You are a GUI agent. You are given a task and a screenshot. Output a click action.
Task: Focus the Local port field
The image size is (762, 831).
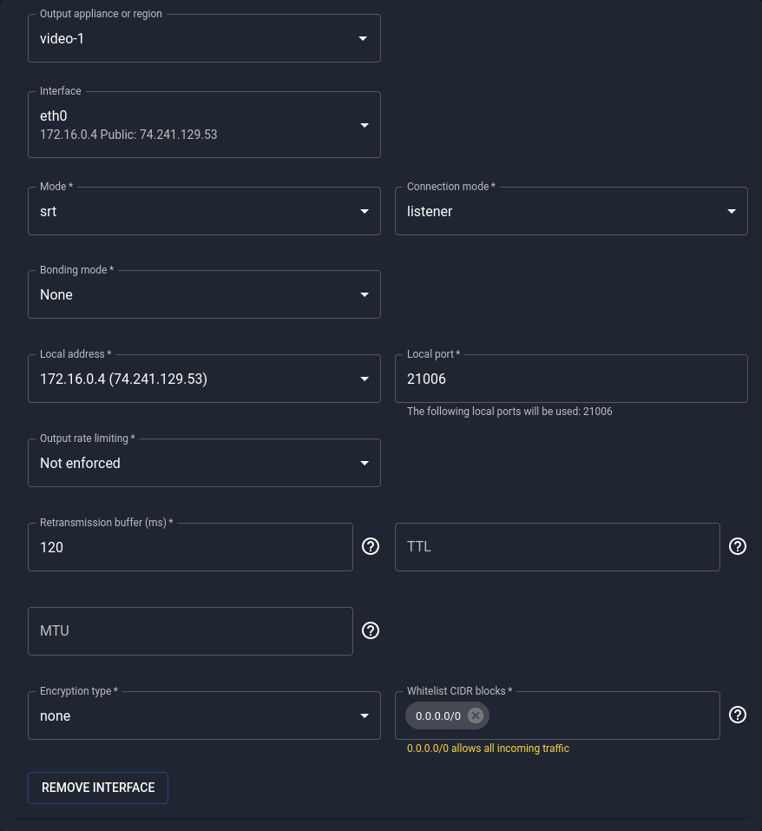571,379
